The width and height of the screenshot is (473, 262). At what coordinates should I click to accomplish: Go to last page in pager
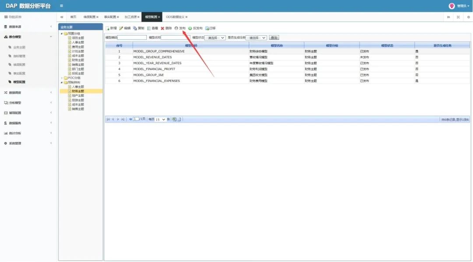[x=123, y=120]
